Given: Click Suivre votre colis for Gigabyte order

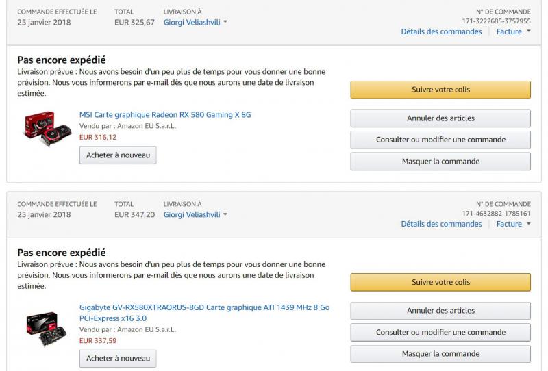Looking at the screenshot, I should point(440,282).
